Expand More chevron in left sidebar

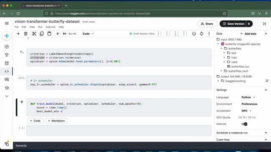7,96
